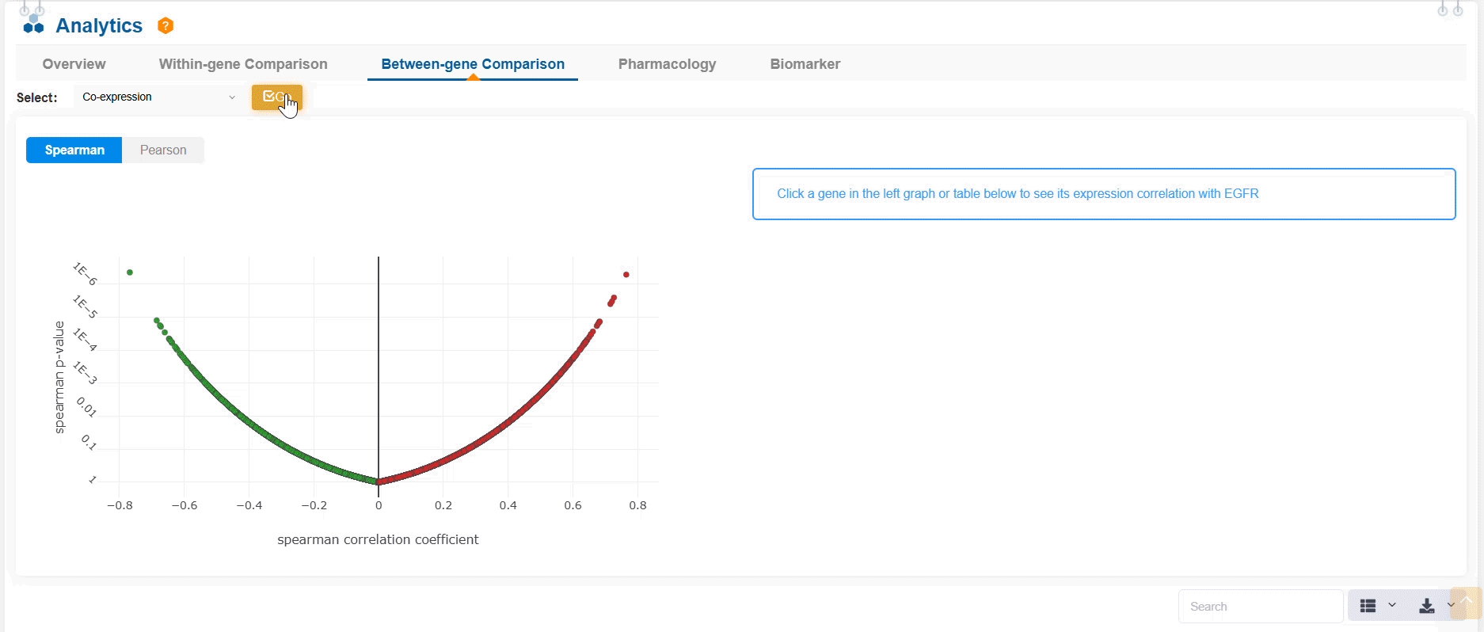Open the Co-expression select dropdown
Viewport: 1484px width, 632px height.
[x=158, y=97]
